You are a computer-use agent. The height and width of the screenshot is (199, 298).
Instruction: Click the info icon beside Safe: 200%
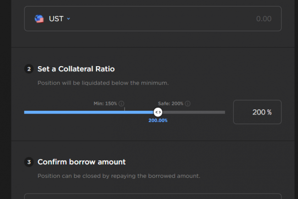click(x=188, y=104)
